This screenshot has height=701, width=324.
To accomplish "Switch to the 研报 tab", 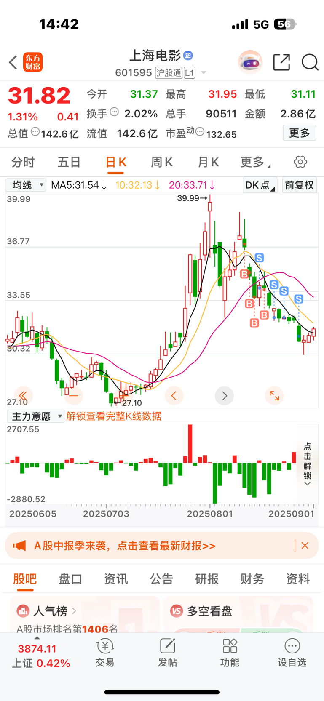I will 207,579.
